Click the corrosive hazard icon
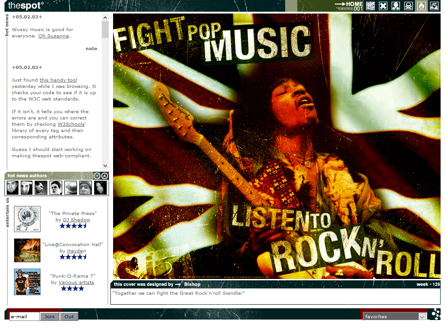 tap(434, 6)
